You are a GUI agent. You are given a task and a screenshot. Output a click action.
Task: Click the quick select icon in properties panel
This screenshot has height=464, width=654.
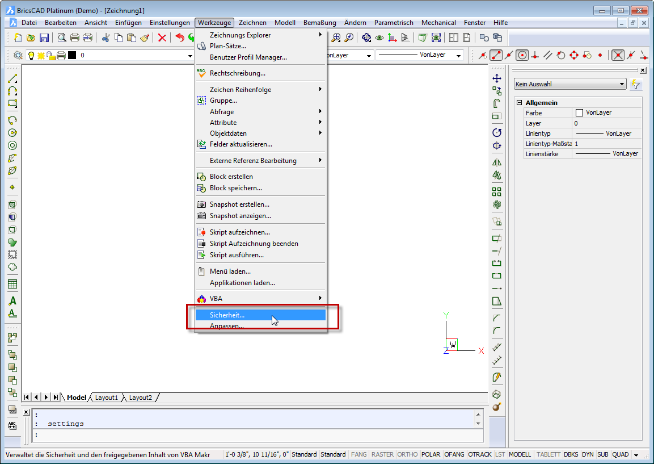[636, 84]
